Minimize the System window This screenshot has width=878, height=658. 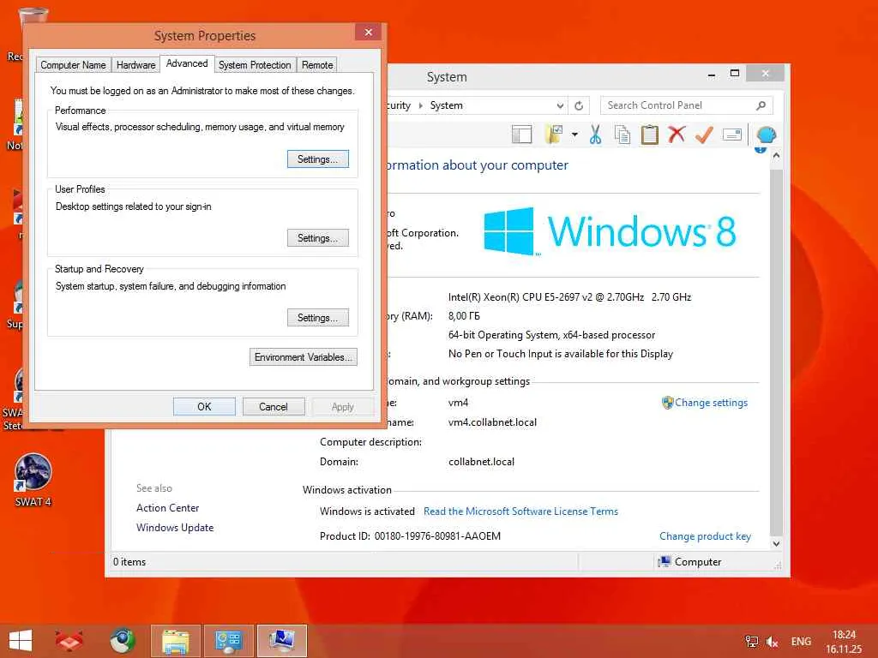711,75
